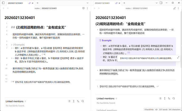Image resolution: width=182 pixels, height=111 pixels.
Task: Toggle collapse results in left Linked mentions
Action: click(69, 101)
